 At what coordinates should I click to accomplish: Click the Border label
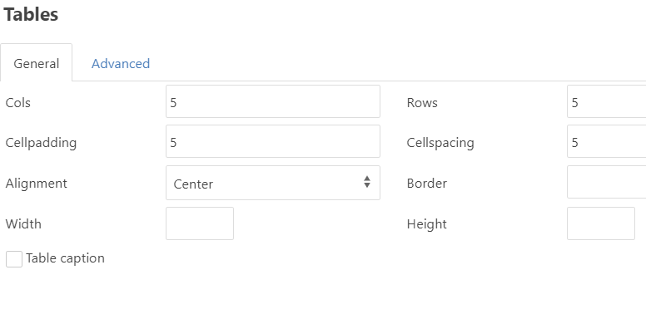pyautogui.click(x=426, y=183)
